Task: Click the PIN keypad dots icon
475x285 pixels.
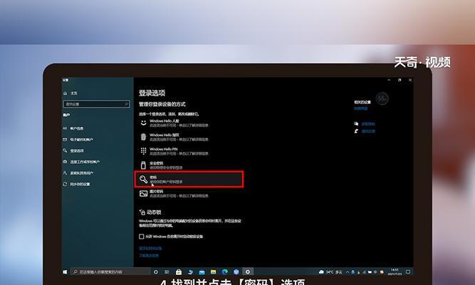Action: coord(143,151)
